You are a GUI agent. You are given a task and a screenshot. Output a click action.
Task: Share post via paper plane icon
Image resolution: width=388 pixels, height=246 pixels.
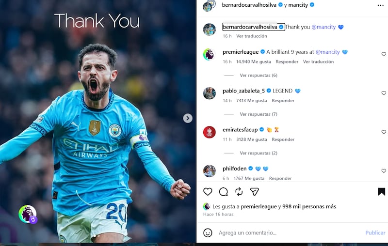pos(254,192)
